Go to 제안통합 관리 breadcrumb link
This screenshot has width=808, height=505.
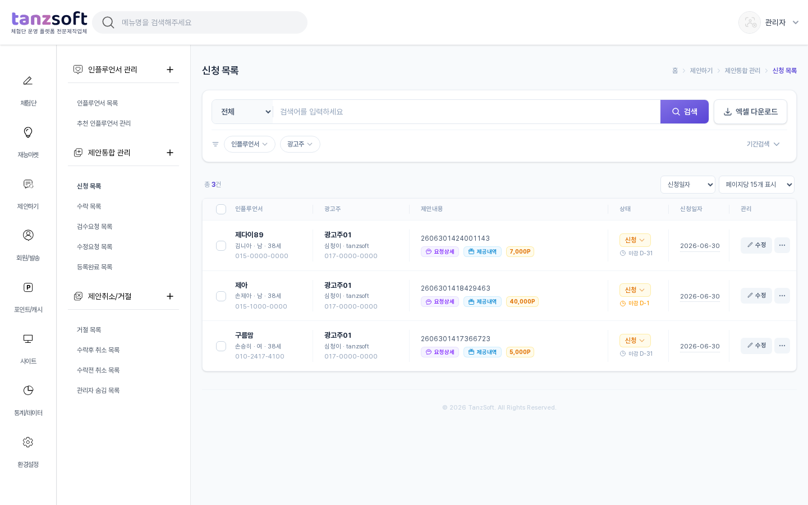click(742, 71)
